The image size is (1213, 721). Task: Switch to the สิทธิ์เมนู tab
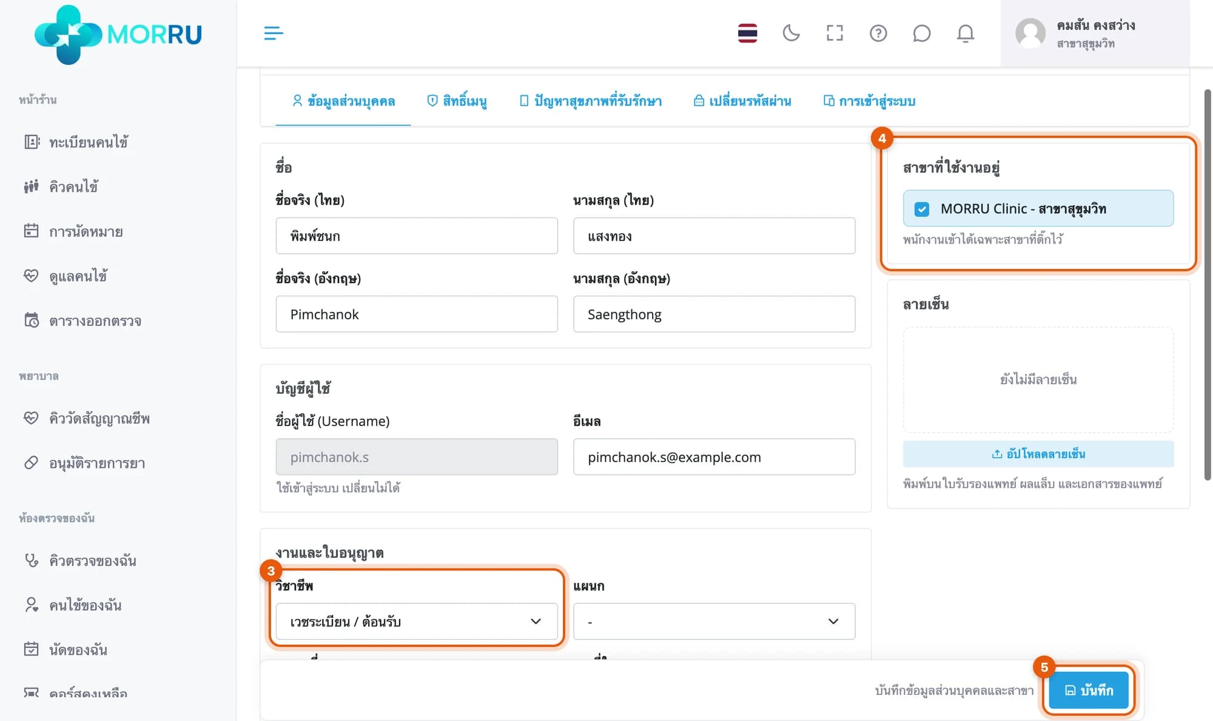coord(457,101)
